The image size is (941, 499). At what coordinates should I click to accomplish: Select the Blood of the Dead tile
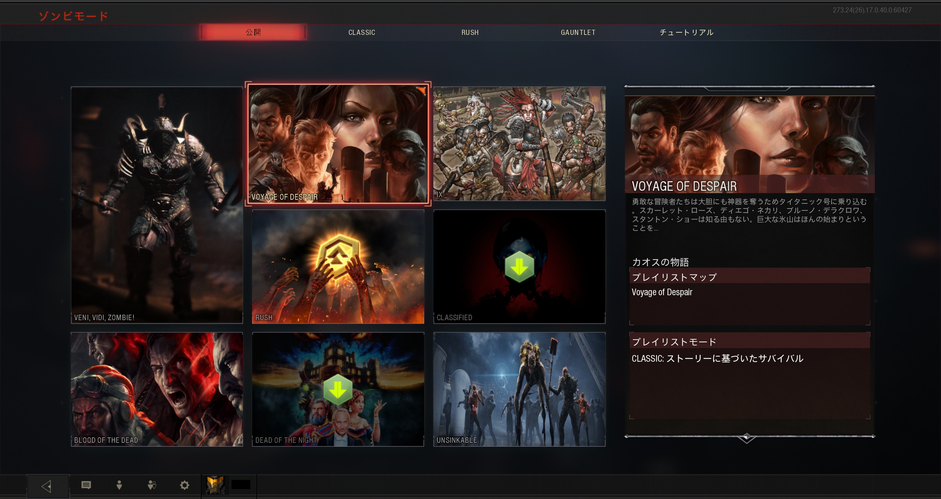pos(157,389)
